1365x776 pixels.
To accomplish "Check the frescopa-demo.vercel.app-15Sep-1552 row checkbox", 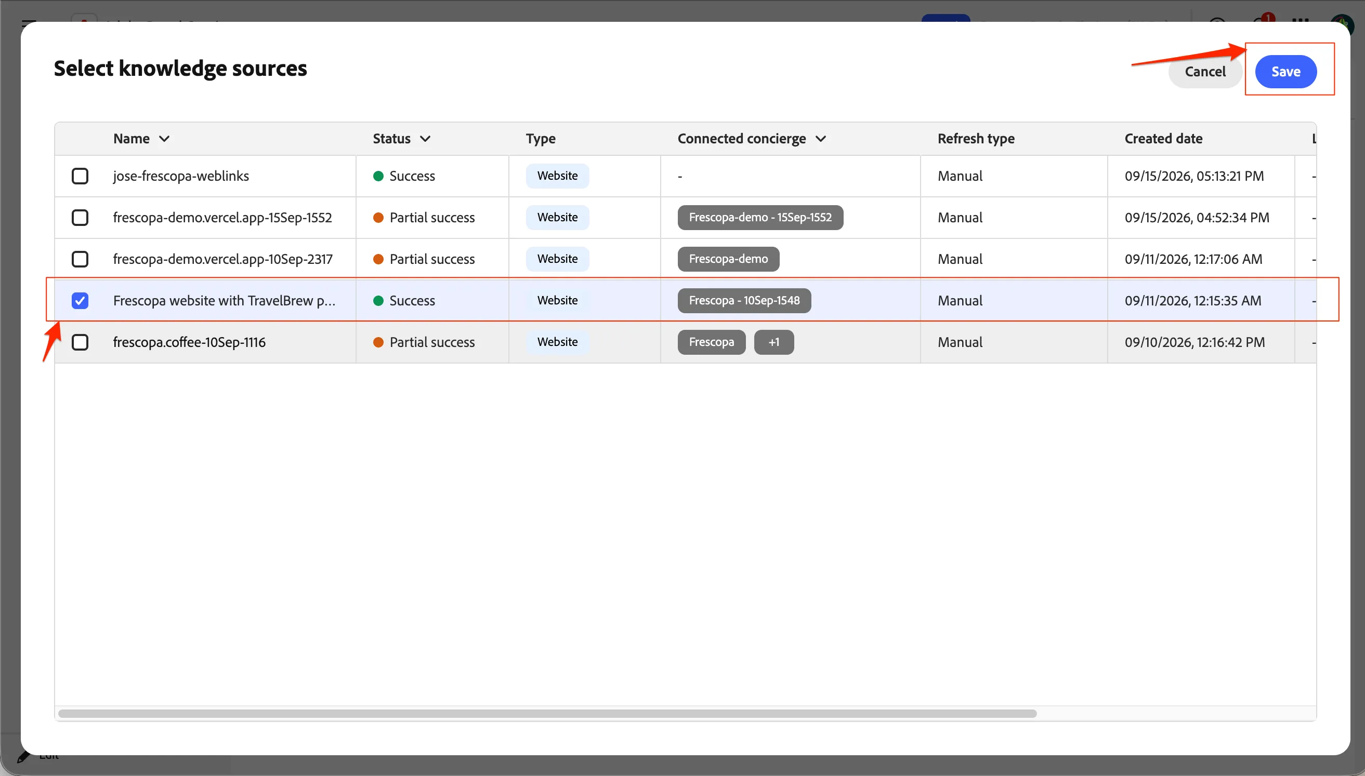I will pos(80,218).
